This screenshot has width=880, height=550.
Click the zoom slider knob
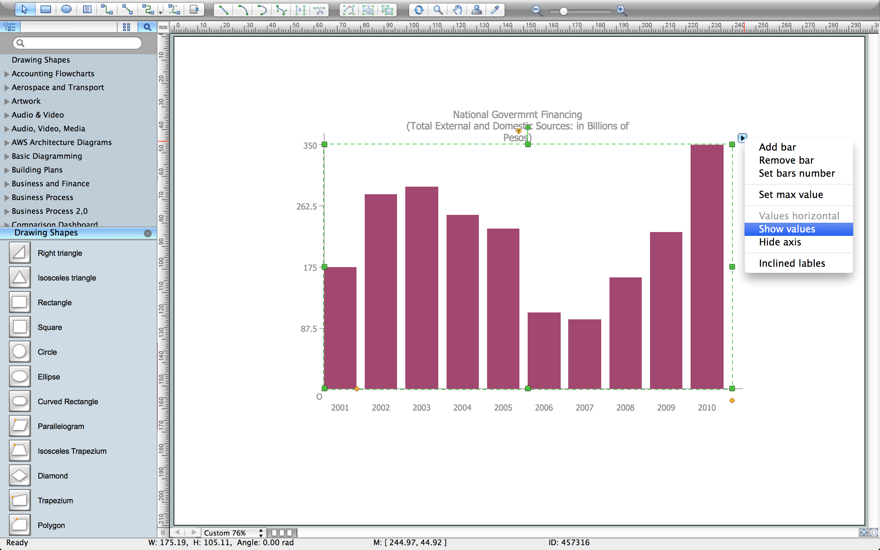pos(563,11)
